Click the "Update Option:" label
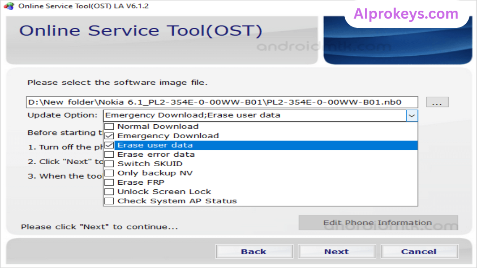The width and height of the screenshot is (477, 268). click(62, 115)
